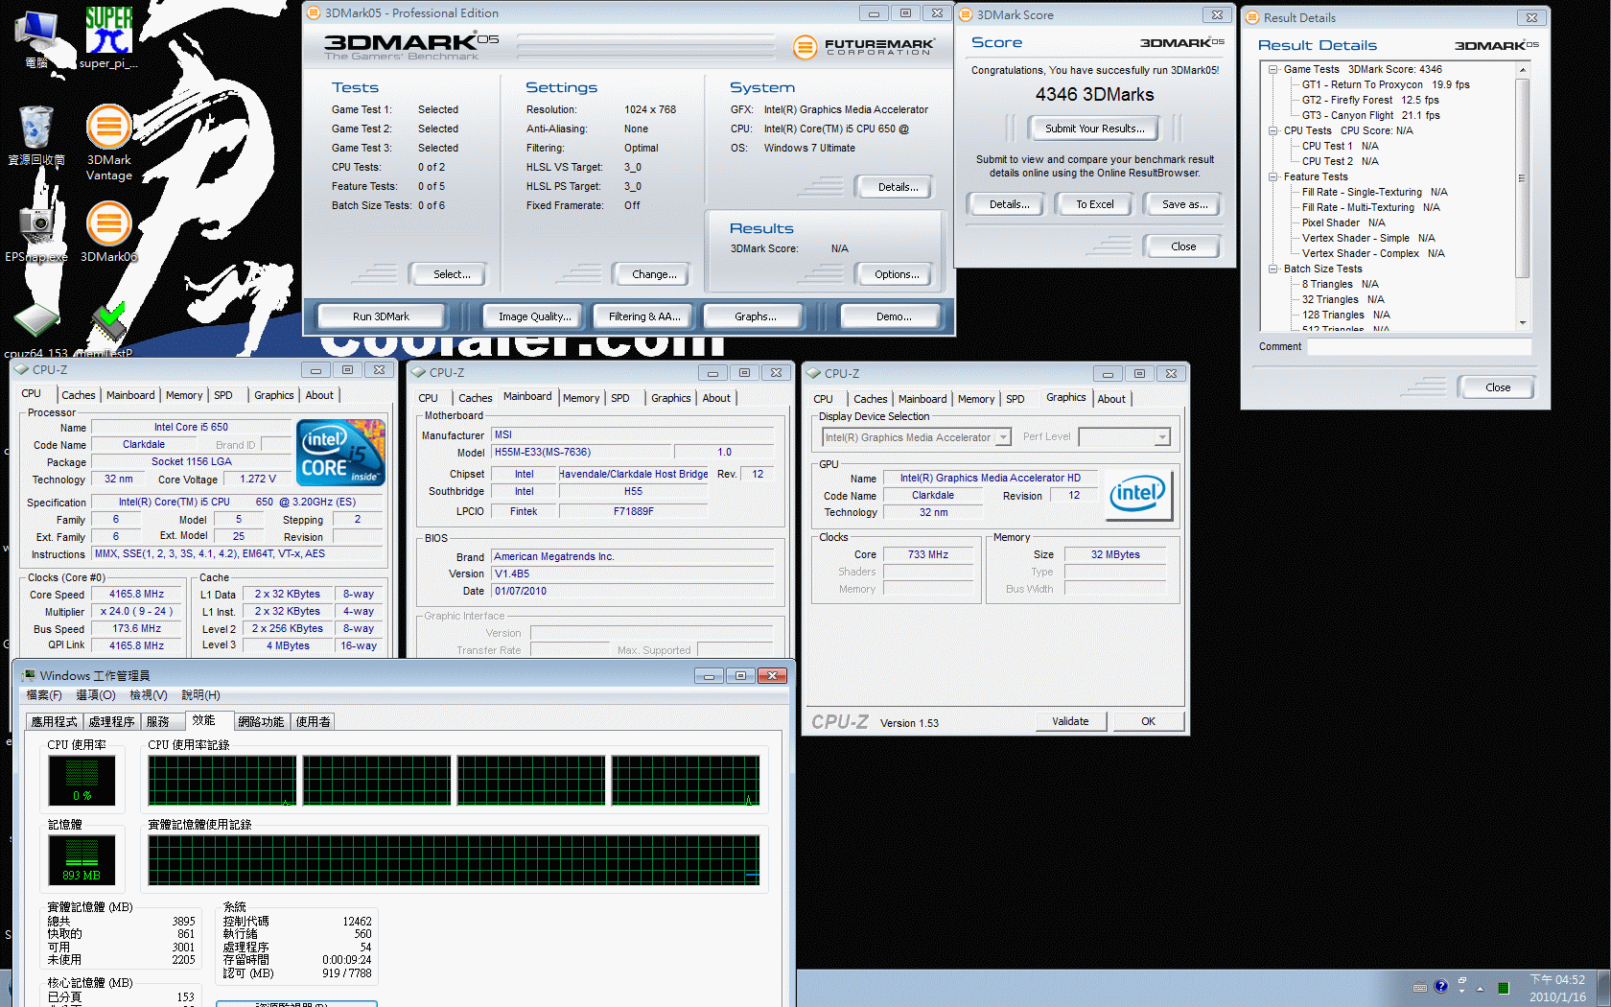Click the Validate button in CPU-Z
The image size is (1611, 1007).
pos(1070,721)
